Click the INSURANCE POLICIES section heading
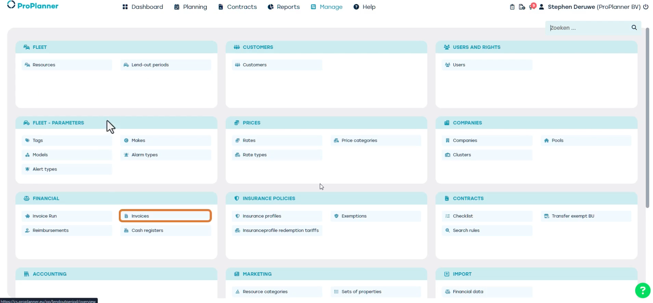The image size is (653, 303). tap(269, 198)
